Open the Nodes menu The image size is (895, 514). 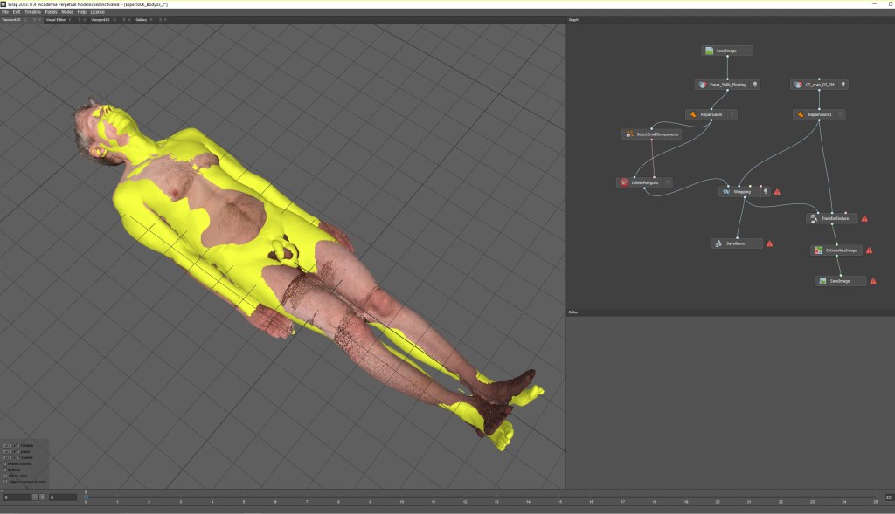(x=67, y=12)
